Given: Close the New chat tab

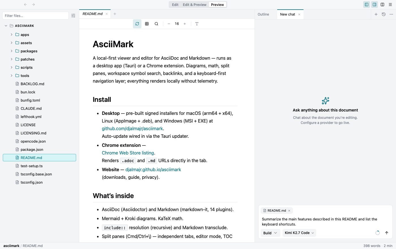Looking at the screenshot, I should tap(299, 14).
